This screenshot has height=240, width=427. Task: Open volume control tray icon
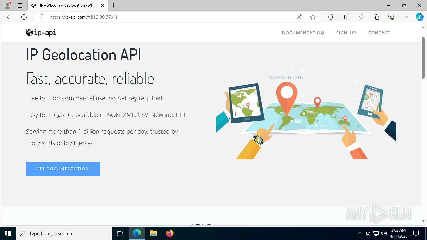coord(384,233)
